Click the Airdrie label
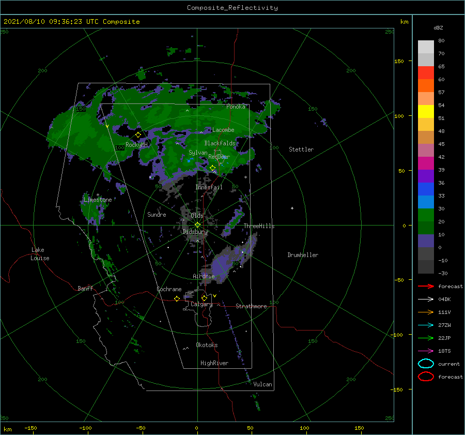 204,276
